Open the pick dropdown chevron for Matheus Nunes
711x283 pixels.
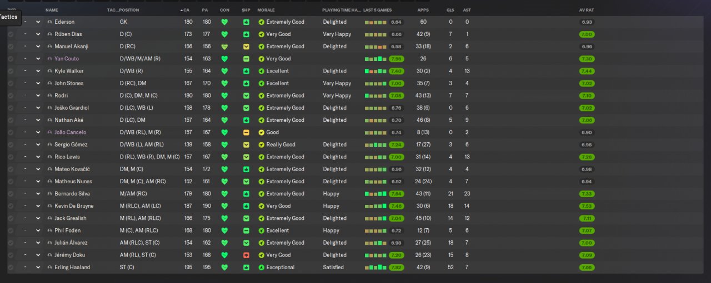point(38,182)
